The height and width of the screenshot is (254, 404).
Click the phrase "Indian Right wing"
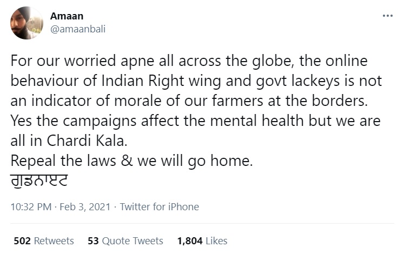click(x=168, y=82)
